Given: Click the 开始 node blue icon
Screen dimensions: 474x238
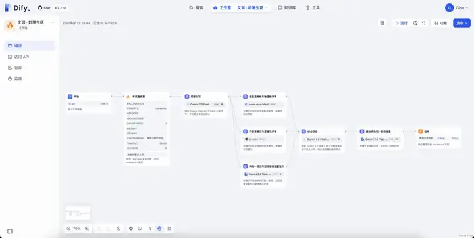Looking at the screenshot, I should pyautogui.click(x=70, y=97).
